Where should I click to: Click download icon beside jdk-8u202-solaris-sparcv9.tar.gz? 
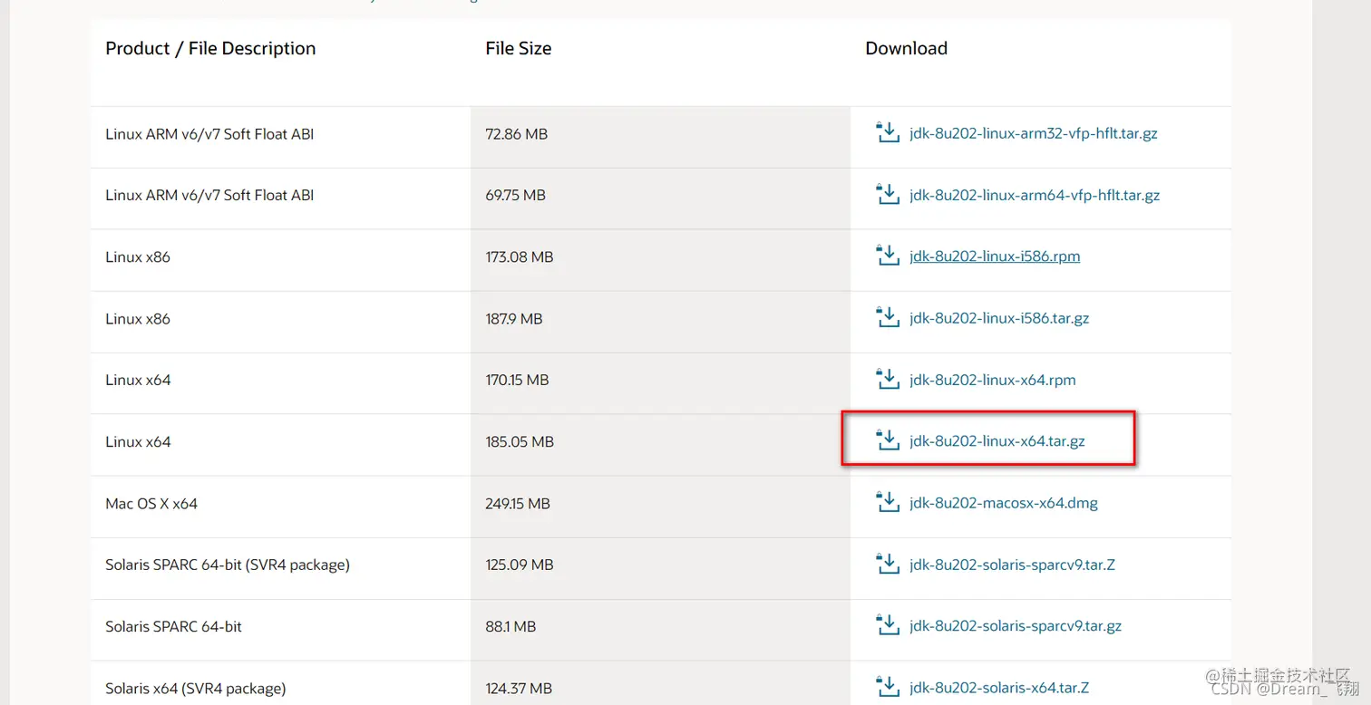[x=887, y=626]
